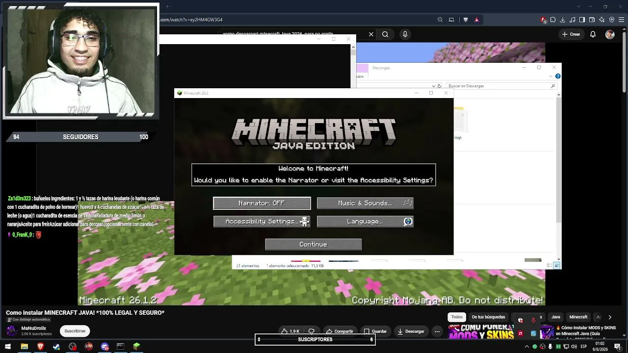Open the media music note control icon
Viewport: 628px width, 353px height.
pos(573,20)
